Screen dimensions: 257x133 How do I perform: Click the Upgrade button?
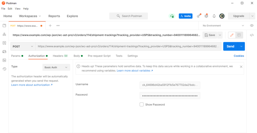(239, 16)
